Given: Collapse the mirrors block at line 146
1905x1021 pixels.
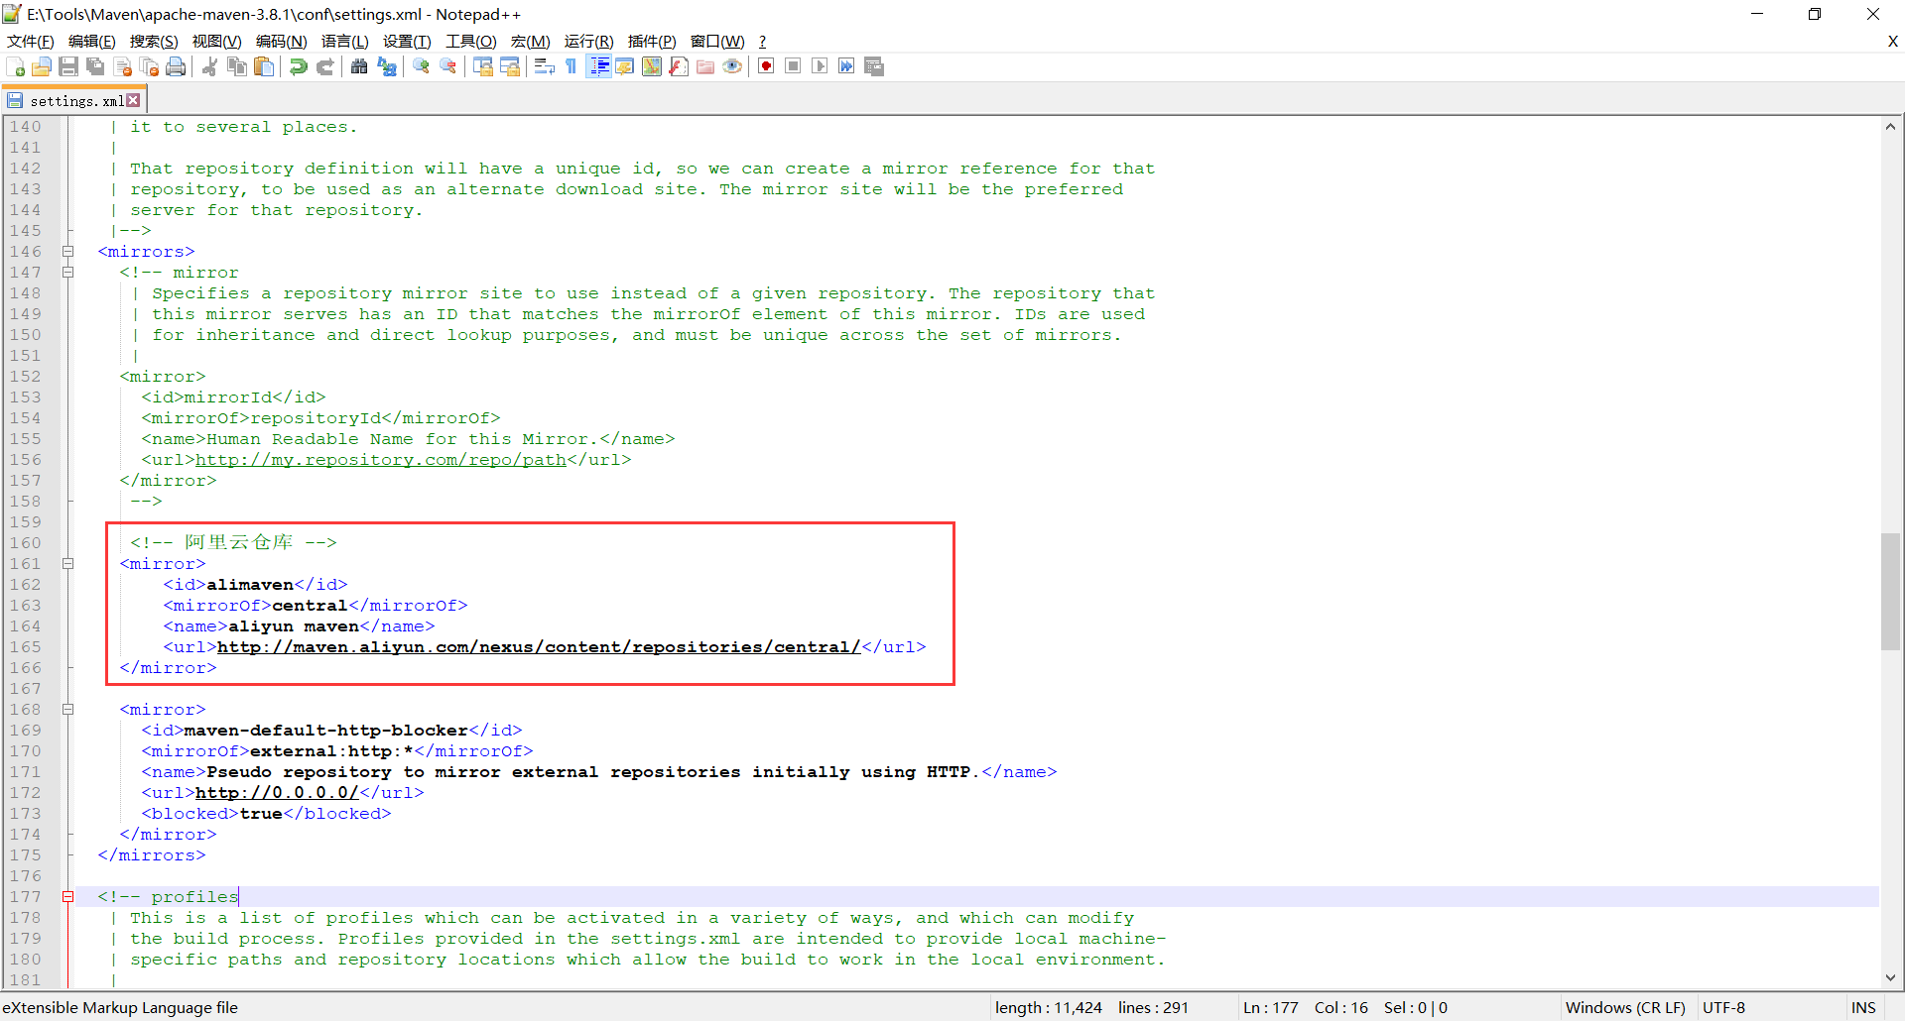Looking at the screenshot, I should pos(68,252).
